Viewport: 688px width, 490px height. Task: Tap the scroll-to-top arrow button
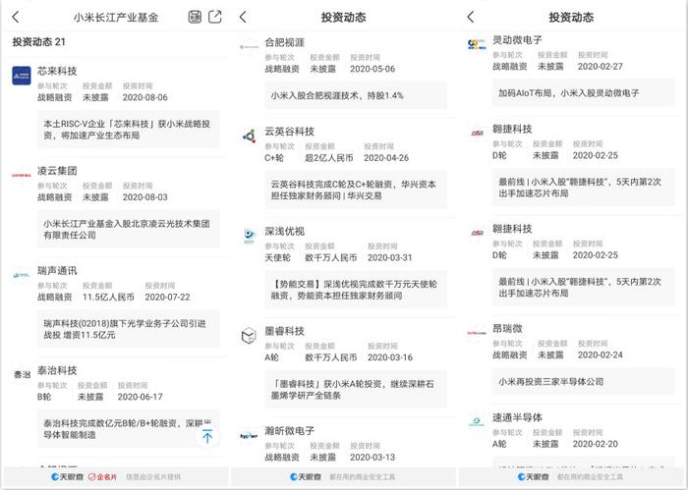207,436
